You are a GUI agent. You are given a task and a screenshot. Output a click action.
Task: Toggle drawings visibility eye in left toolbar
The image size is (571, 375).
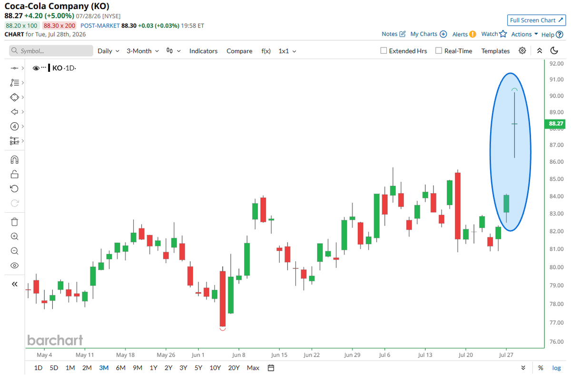[x=14, y=266]
